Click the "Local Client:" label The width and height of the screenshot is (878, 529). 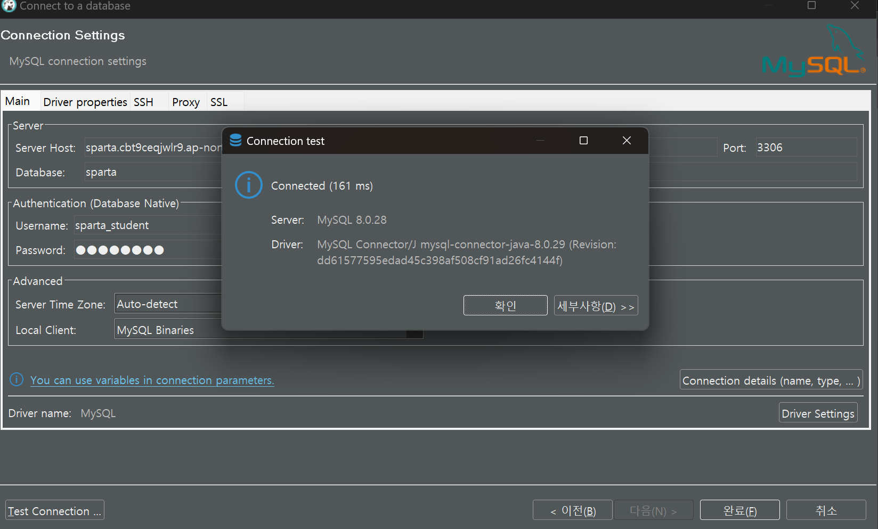(46, 330)
